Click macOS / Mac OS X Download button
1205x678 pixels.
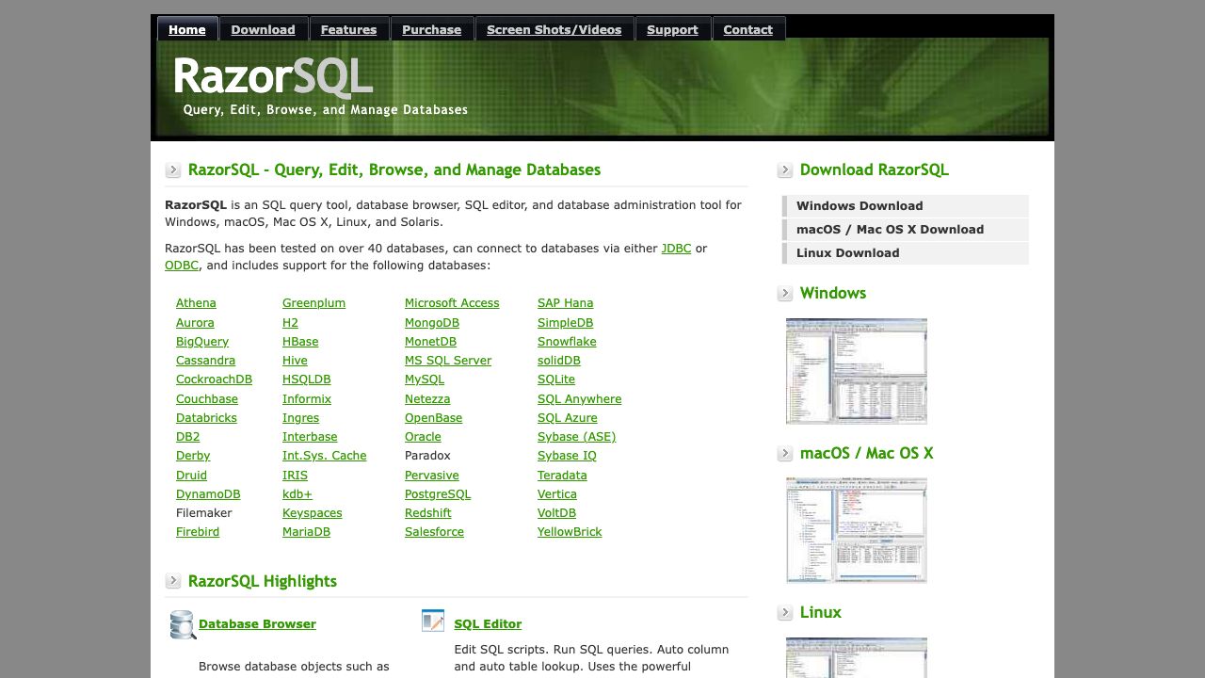point(906,230)
